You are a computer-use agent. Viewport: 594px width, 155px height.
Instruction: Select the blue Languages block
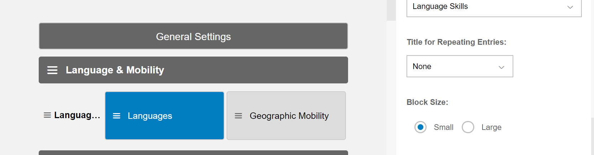click(165, 116)
